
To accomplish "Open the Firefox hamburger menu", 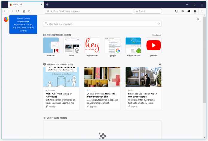I will coord(202,11).
